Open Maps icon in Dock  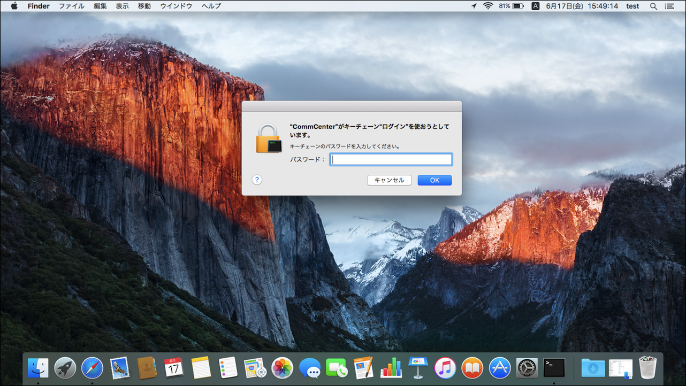click(255, 368)
